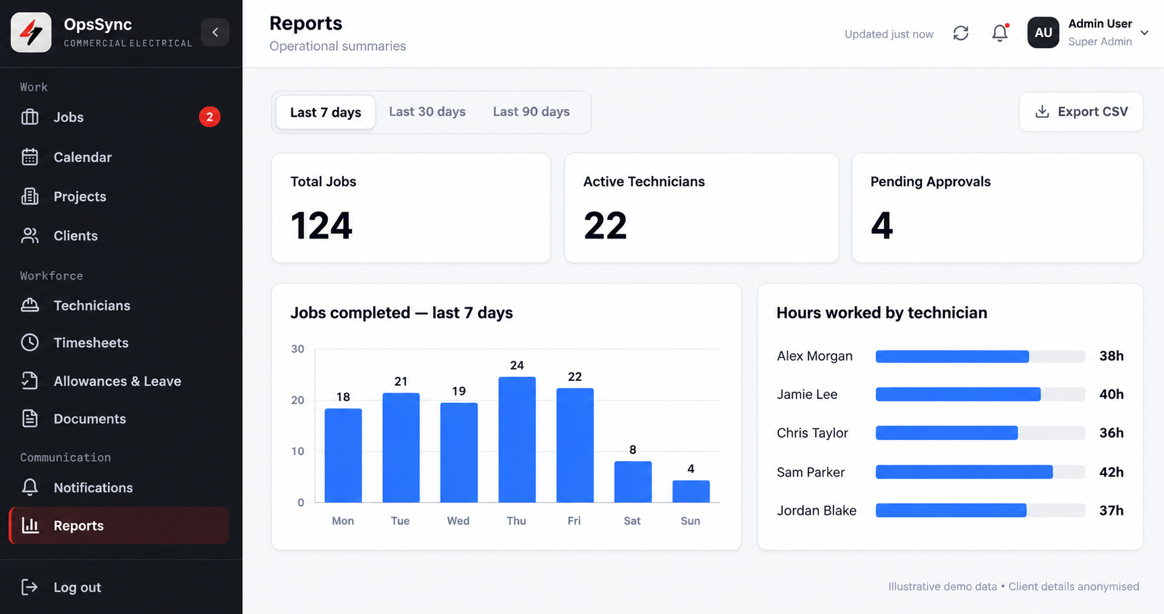This screenshot has width=1164, height=614.
Task: Click the Active Technicians card
Action: [x=701, y=208]
